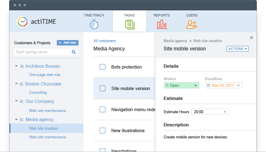Image resolution: width=266 pixels, height=152 pixels.
Task: Open the Status dropdown showing Open
Action: pyautogui.click(x=181, y=85)
